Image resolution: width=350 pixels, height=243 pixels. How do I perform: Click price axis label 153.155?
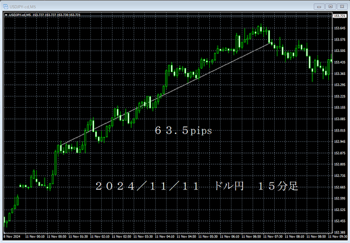(340, 107)
